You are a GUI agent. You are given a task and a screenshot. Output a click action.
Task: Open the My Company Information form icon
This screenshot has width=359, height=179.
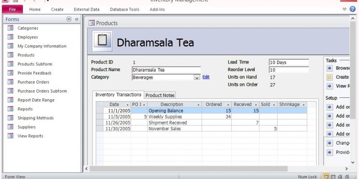point(11,46)
